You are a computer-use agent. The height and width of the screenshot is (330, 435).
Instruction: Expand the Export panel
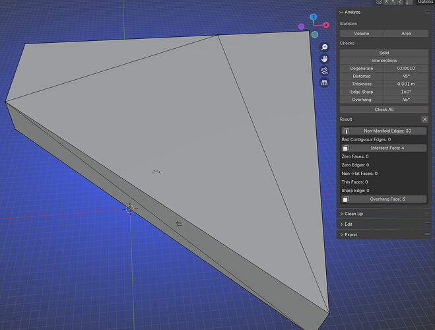(341, 234)
